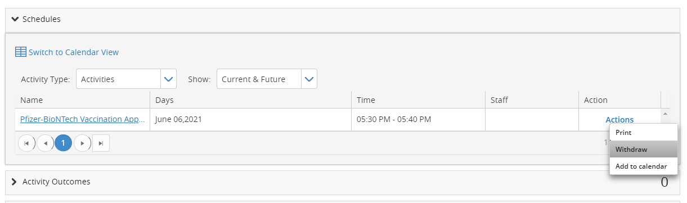The height and width of the screenshot is (203, 687).
Task: Click the calendar grid icon
Action: tap(20, 52)
